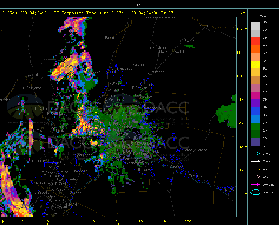The height and width of the screenshot is (225, 279).
Task: Click the Mirador place label
Action: [143, 170]
